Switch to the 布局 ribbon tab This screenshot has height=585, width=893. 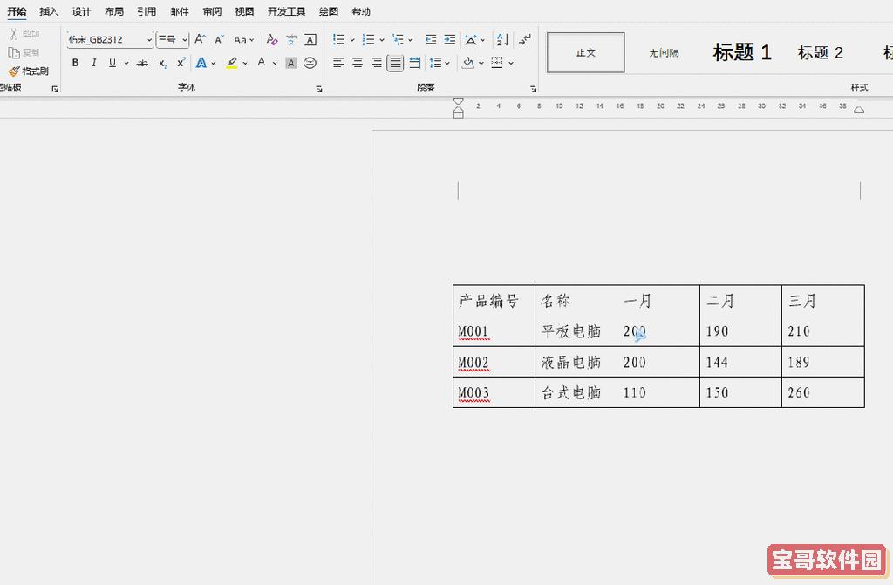(x=114, y=11)
